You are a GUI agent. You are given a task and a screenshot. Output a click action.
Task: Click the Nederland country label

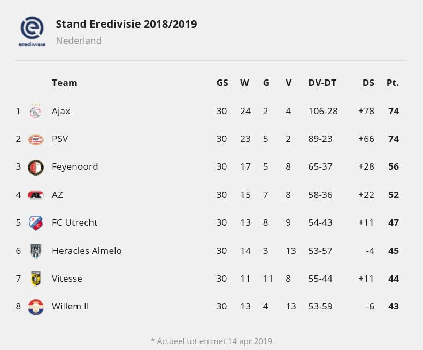pyautogui.click(x=79, y=41)
